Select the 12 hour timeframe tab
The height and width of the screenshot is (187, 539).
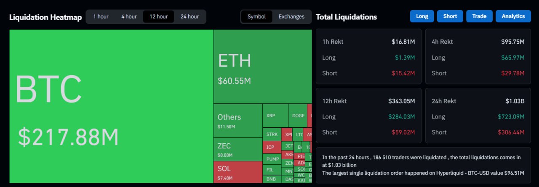158,16
